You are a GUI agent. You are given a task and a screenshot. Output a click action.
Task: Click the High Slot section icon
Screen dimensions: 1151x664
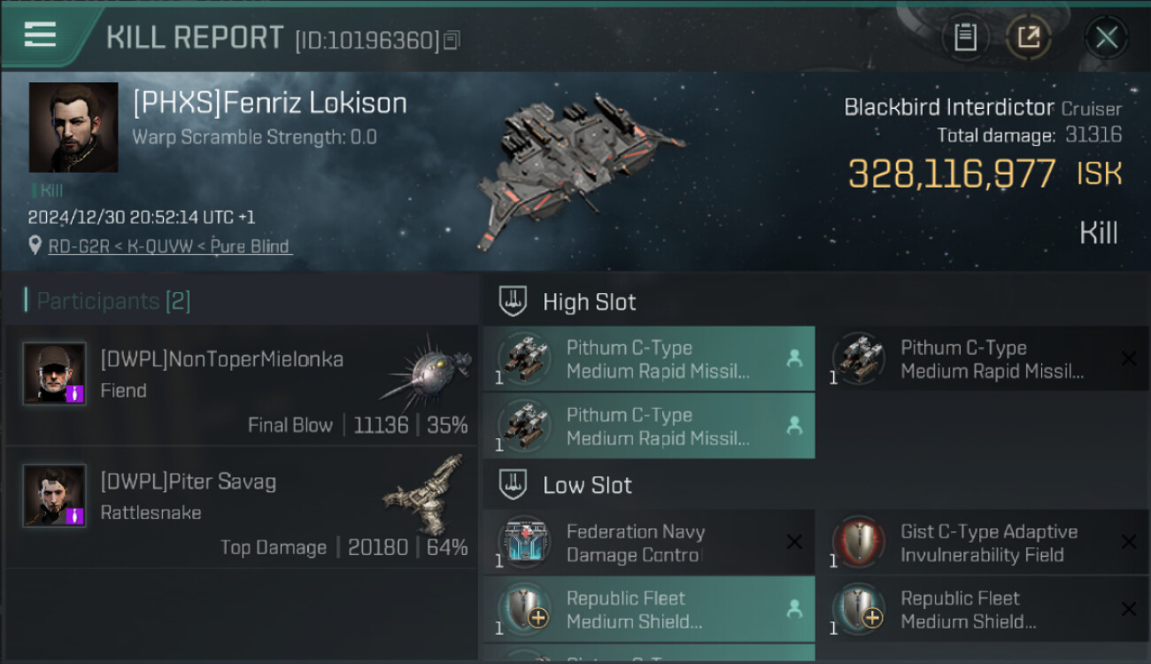pyautogui.click(x=514, y=302)
